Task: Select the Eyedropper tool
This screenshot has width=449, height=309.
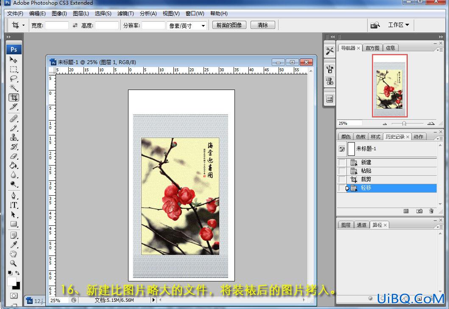Action: pyautogui.click(x=14, y=244)
